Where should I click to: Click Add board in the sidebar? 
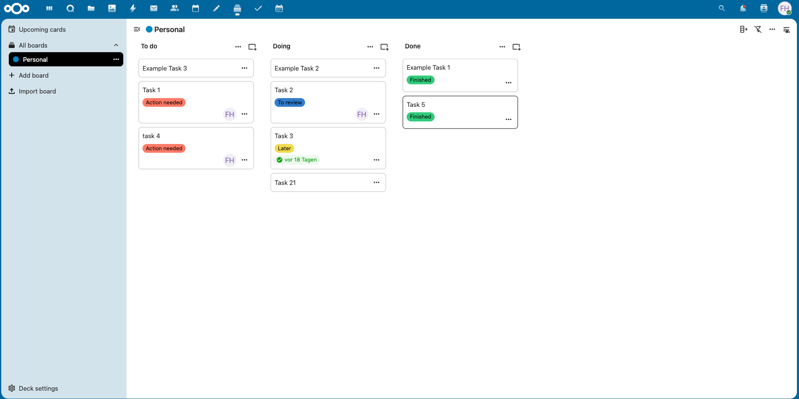(x=33, y=76)
